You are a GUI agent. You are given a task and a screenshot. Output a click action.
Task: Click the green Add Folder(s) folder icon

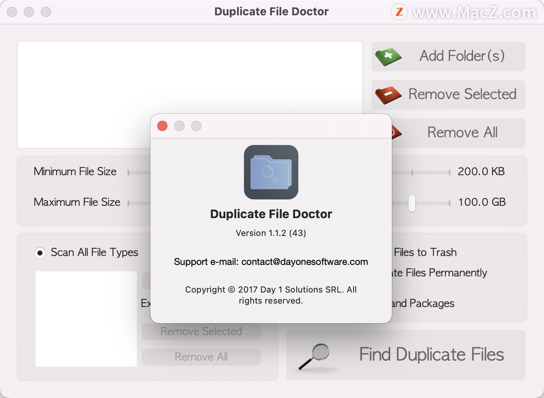[388, 57]
